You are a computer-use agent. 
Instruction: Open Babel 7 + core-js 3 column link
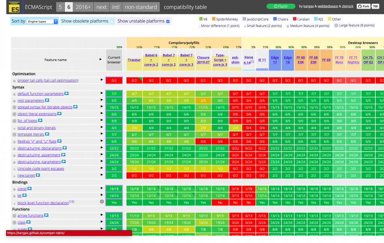click(186, 60)
